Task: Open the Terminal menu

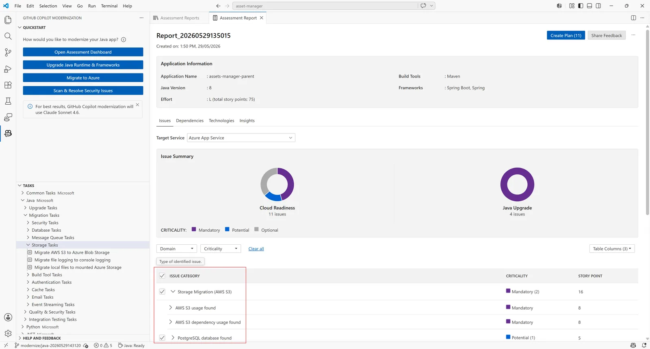Action: tap(109, 6)
